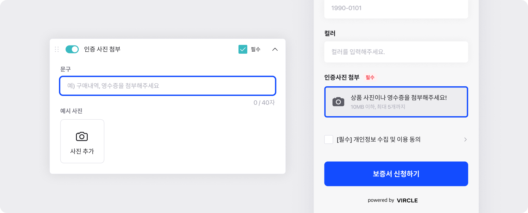528x213 pixels.
Task: Focus the 문구 text input field
Action: coord(167,86)
